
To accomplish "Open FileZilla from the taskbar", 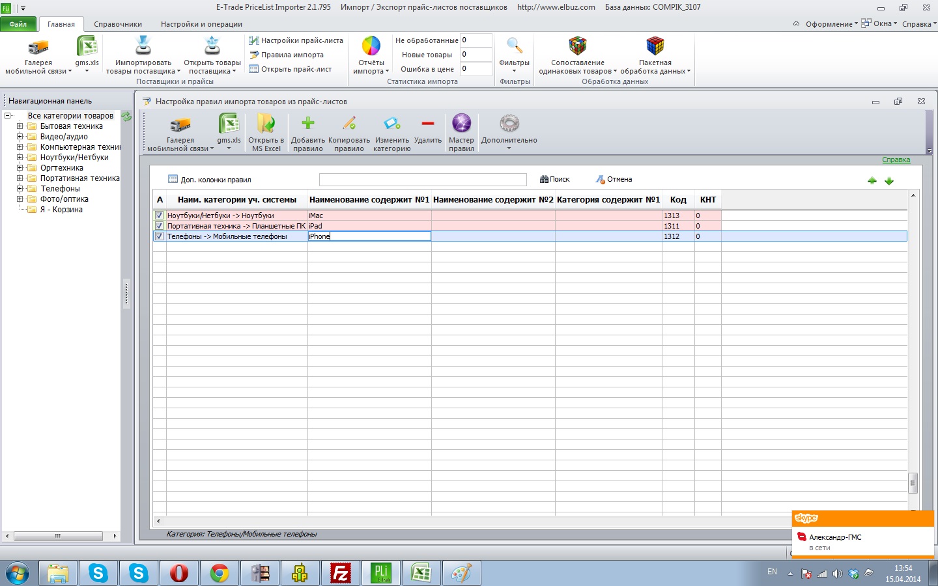I will coord(341,574).
